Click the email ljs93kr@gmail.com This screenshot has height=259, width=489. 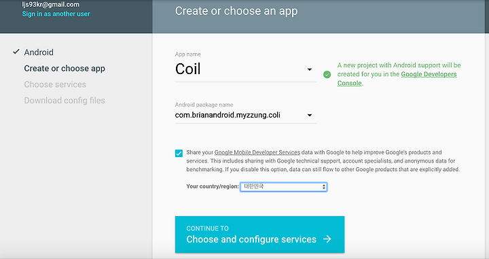tap(50, 4)
